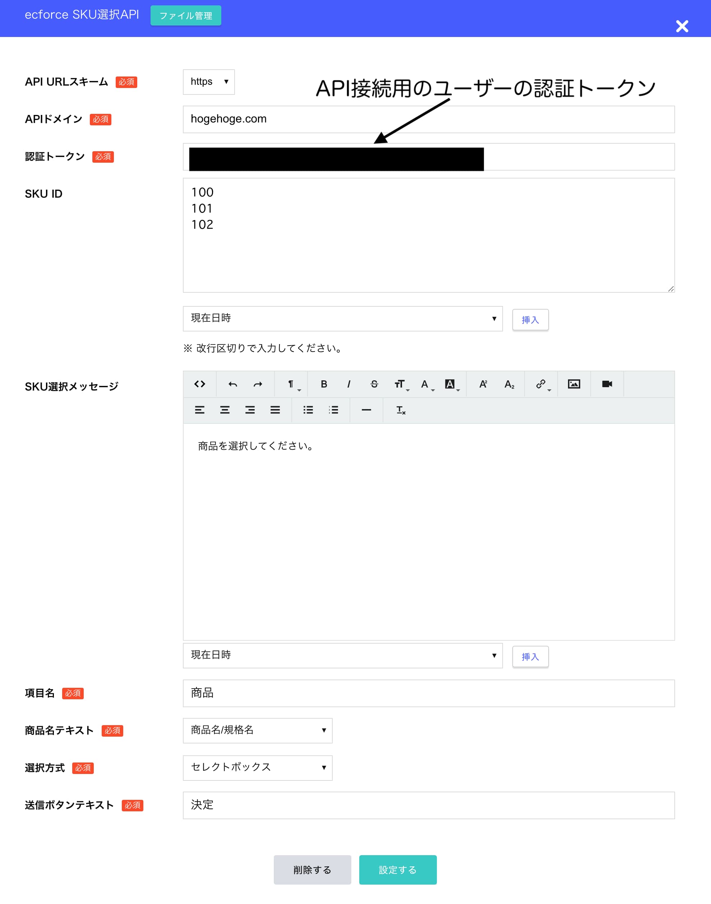
Task: Undo the last edit with the undo arrow
Action: point(233,384)
